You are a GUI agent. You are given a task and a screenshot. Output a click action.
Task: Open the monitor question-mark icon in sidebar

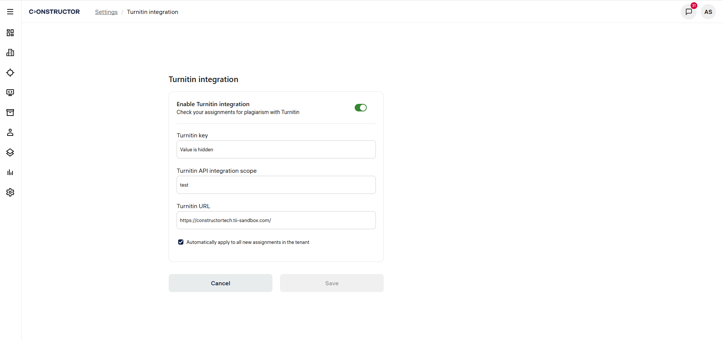10,93
